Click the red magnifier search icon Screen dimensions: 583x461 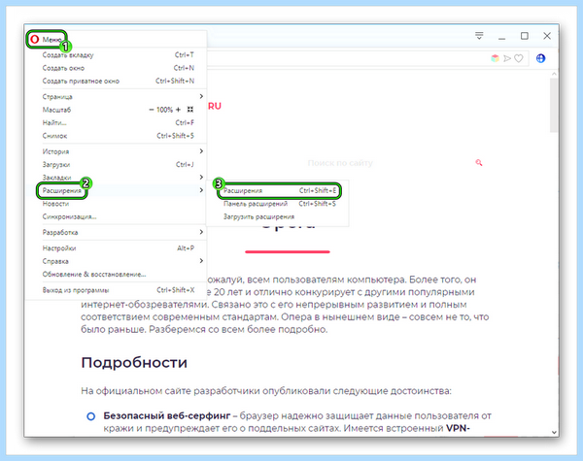coord(478,162)
